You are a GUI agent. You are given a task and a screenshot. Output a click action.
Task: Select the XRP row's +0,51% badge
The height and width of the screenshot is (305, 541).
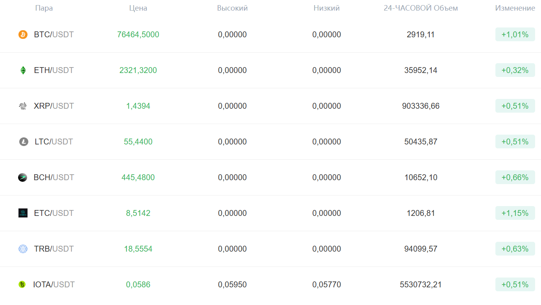click(x=515, y=106)
